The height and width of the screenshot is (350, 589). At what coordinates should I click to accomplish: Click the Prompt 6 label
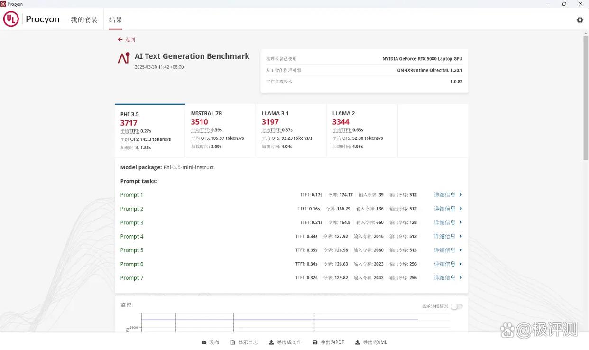click(x=132, y=264)
